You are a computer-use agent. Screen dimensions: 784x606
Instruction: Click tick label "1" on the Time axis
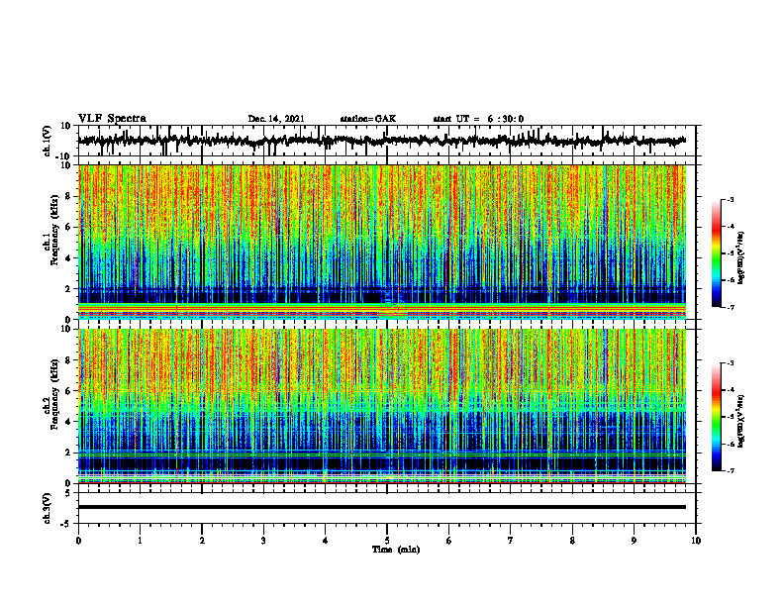coord(140,541)
